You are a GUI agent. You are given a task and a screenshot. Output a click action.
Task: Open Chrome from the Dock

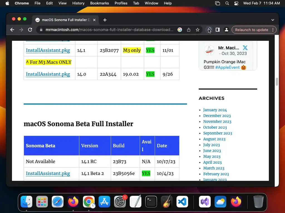[89, 202]
